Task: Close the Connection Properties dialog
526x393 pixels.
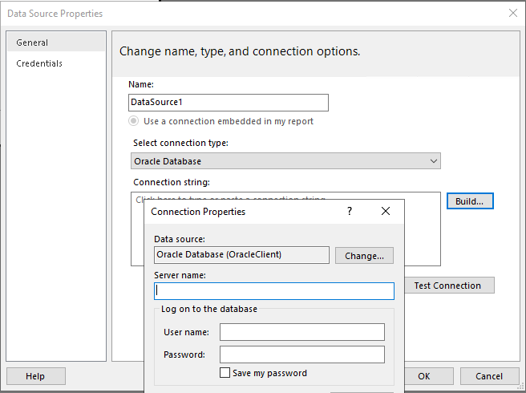Action: pos(386,211)
